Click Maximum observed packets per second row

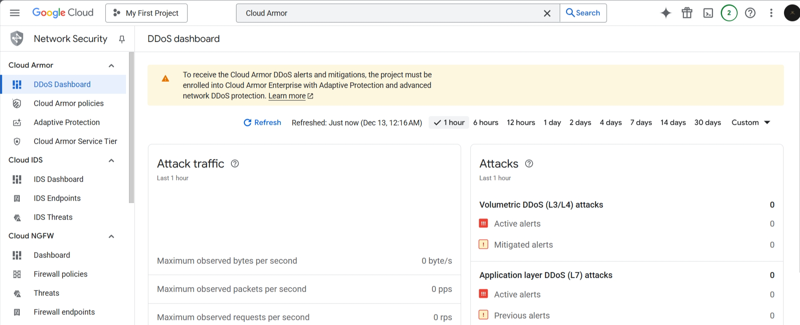(304, 289)
